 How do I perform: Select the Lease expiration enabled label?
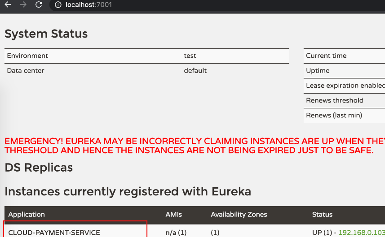click(x=345, y=86)
